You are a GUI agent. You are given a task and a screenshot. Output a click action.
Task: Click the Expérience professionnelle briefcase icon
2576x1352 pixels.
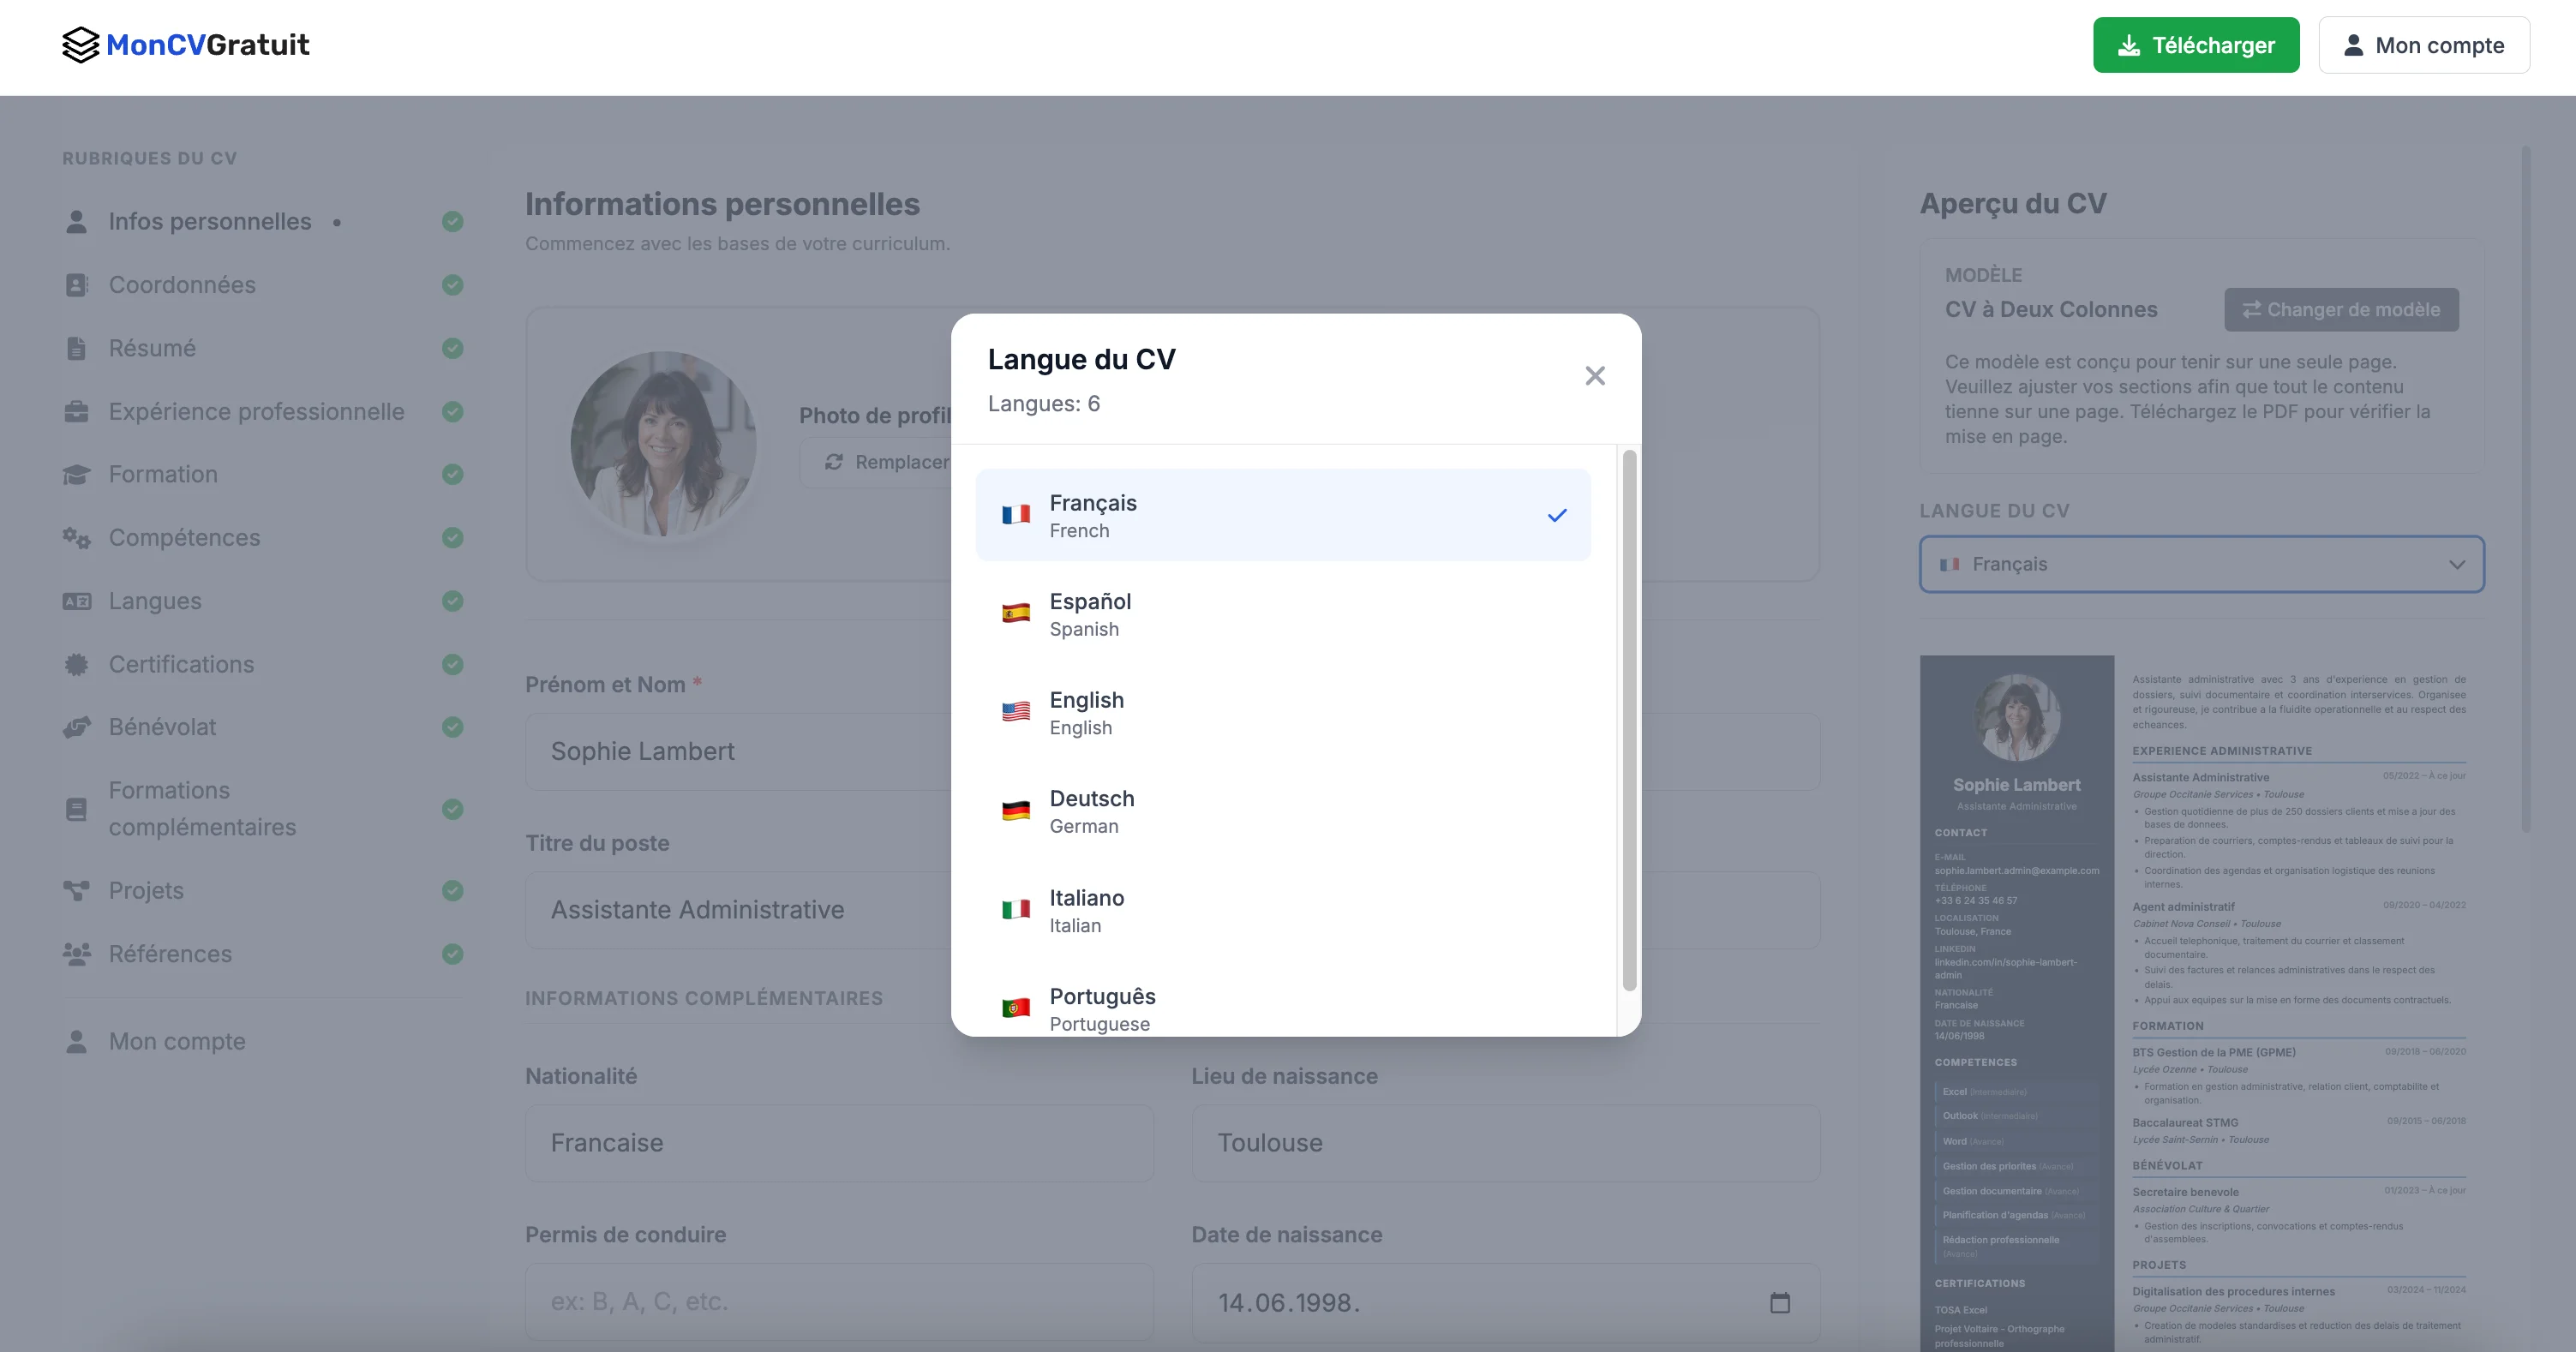click(x=78, y=411)
